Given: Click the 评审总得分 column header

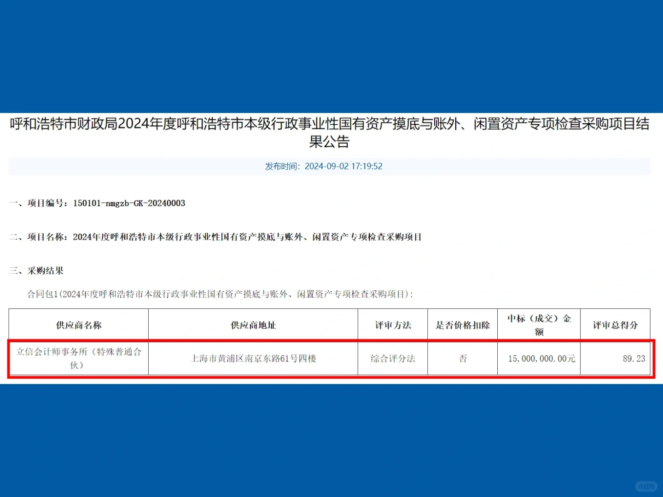Looking at the screenshot, I should pyautogui.click(x=615, y=325).
